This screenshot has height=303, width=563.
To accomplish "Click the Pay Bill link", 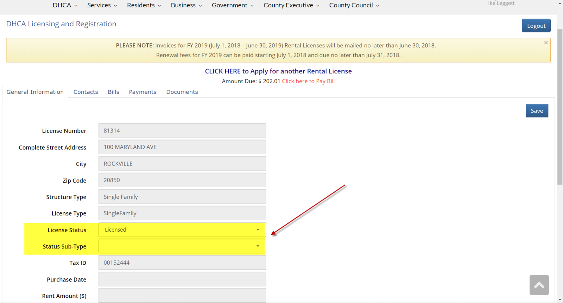I will tap(308, 81).
